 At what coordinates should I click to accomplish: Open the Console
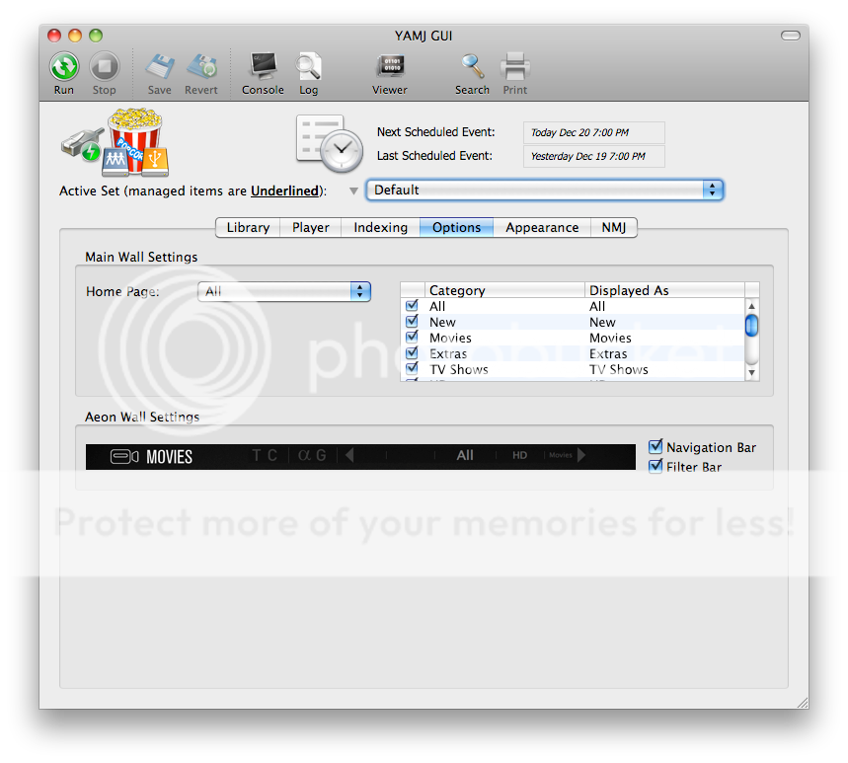pyautogui.click(x=262, y=67)
